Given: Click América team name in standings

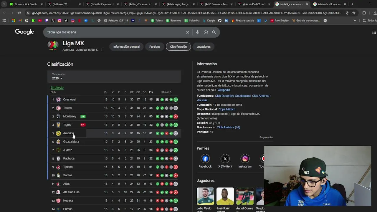Looking at the screenshot, I should [x=68, y=133].
